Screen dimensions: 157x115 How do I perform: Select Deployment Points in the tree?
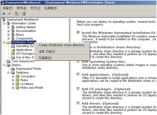(28, 69)
